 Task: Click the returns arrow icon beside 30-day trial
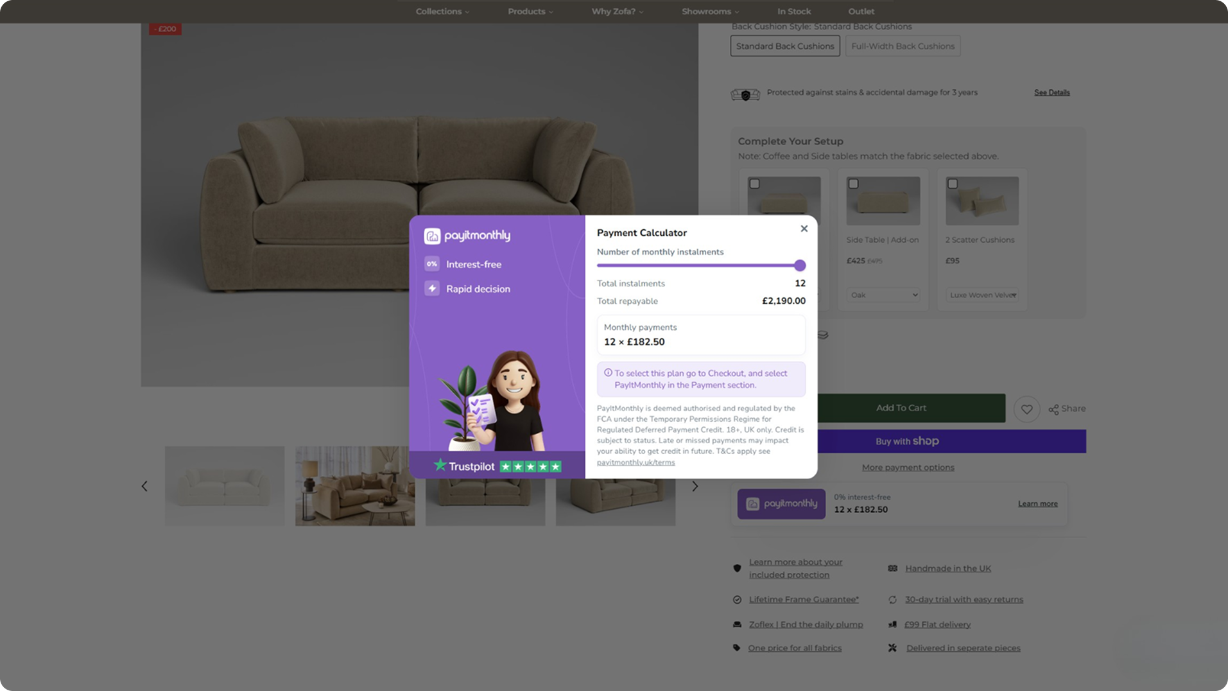[x=892, y=600]
